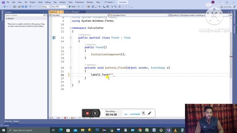Click the InitializeComponent() call on line 17
237x133 pixels.
[108, 54]
